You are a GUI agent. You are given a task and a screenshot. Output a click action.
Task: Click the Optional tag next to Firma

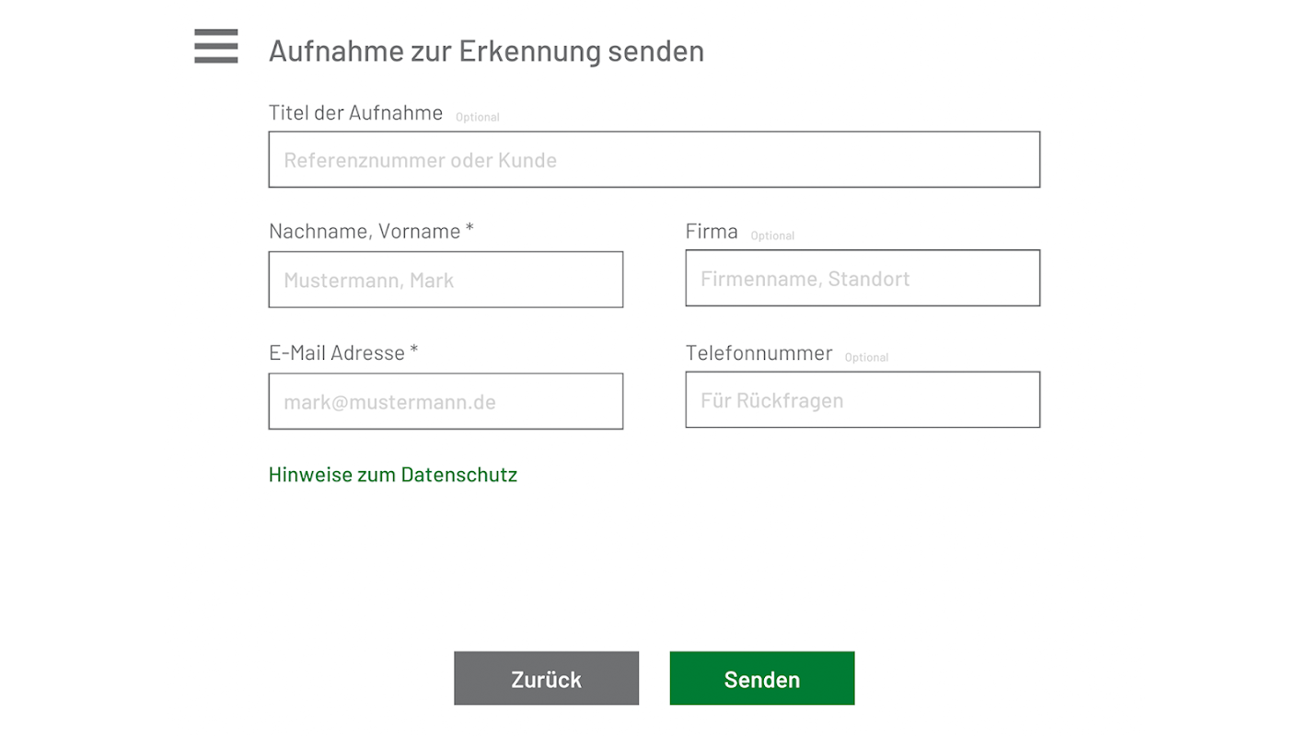(x=772, y=236)
